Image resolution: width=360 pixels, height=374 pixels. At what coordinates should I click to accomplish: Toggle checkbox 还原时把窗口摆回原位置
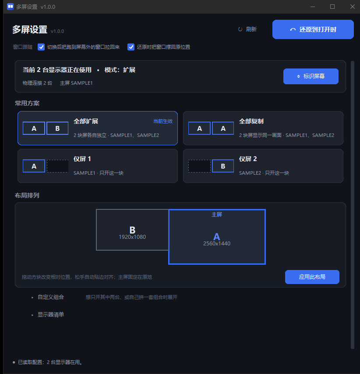(131, 47)
